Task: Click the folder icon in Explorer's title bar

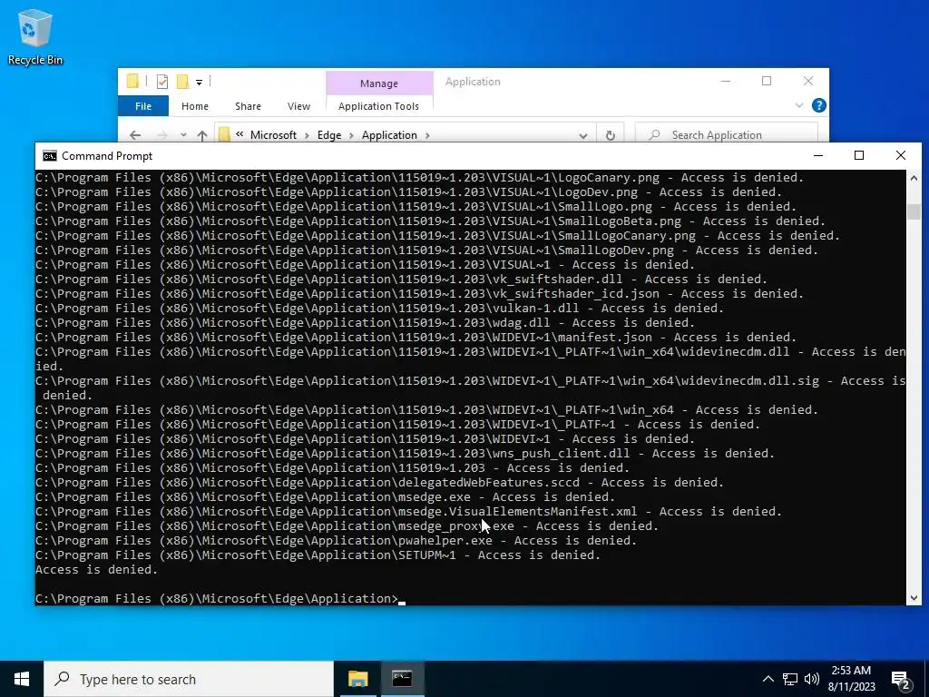Action: 132,81
